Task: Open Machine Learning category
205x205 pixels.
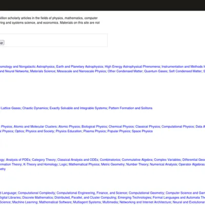Action: click(x=25, y=202)
